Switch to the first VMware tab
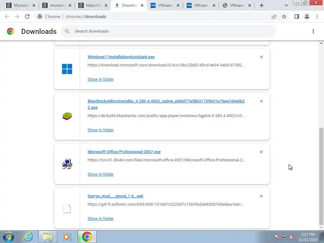Screen dimensions: 324x243 click(x=165, y=5)
